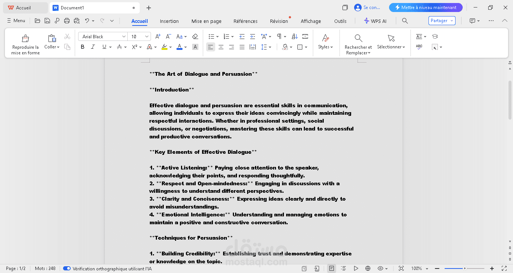This screenshot has height=273, width=513.
Task: Toggle character shading A button
Action: [195, 47]
